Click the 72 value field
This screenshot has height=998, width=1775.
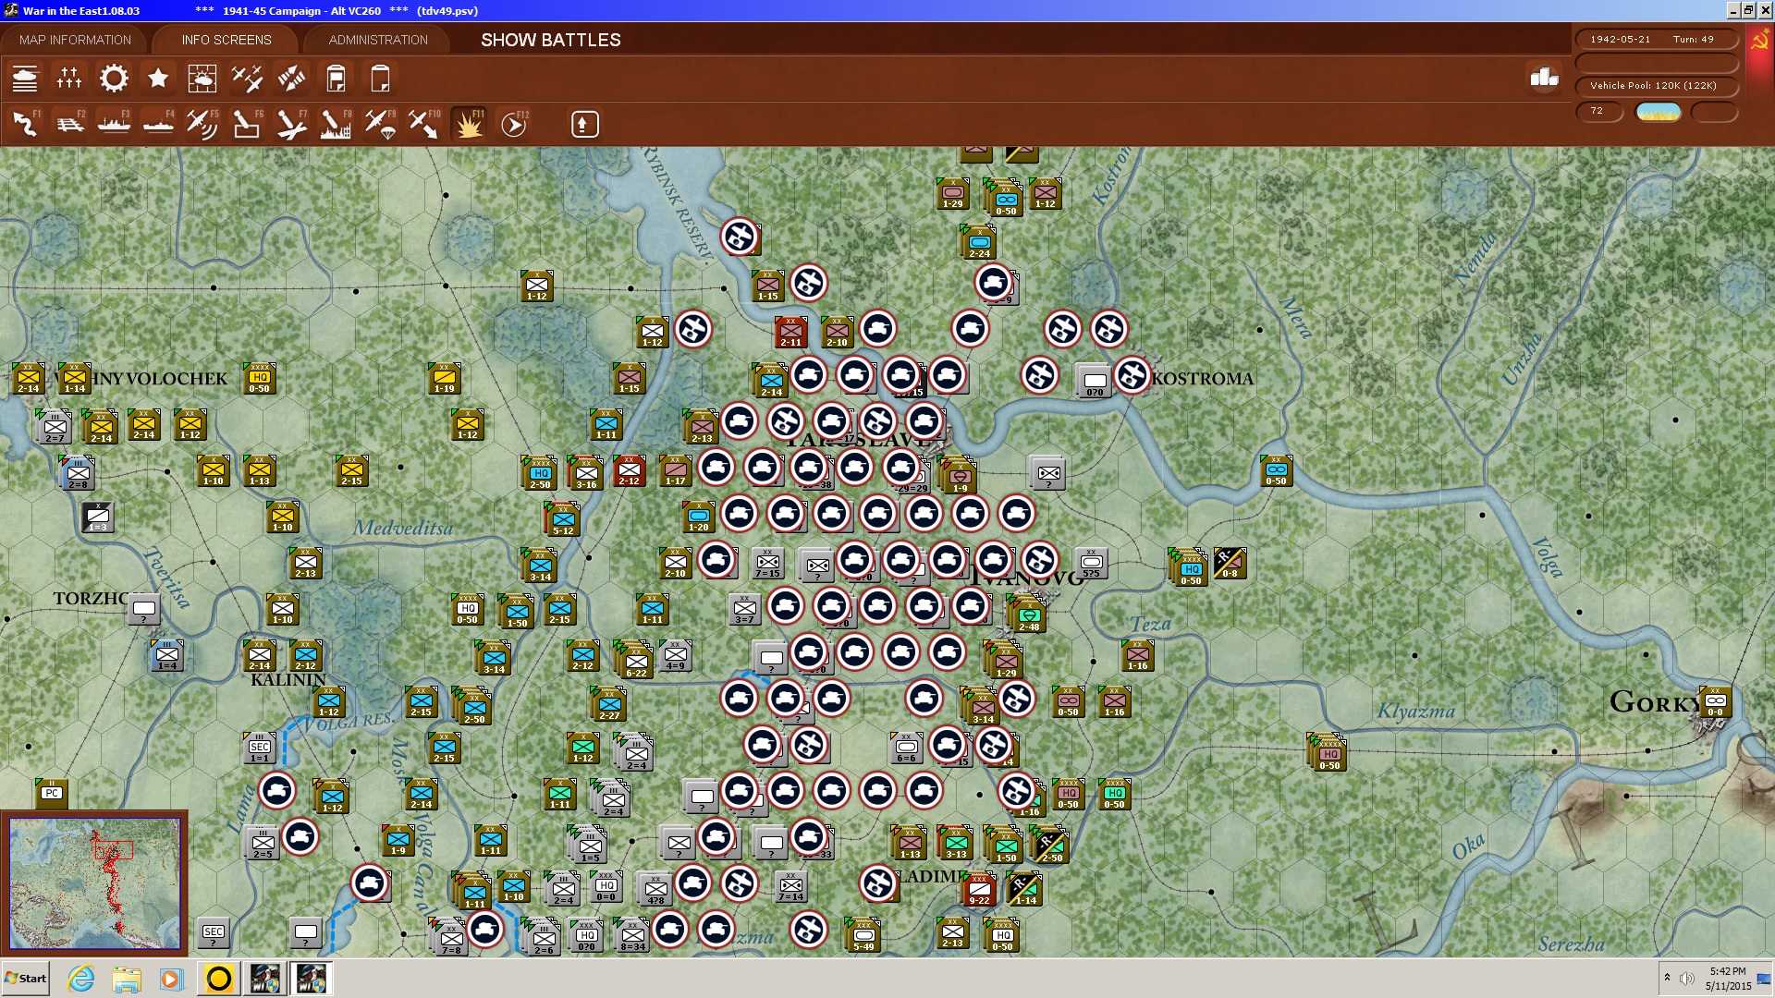(1599, 111)
